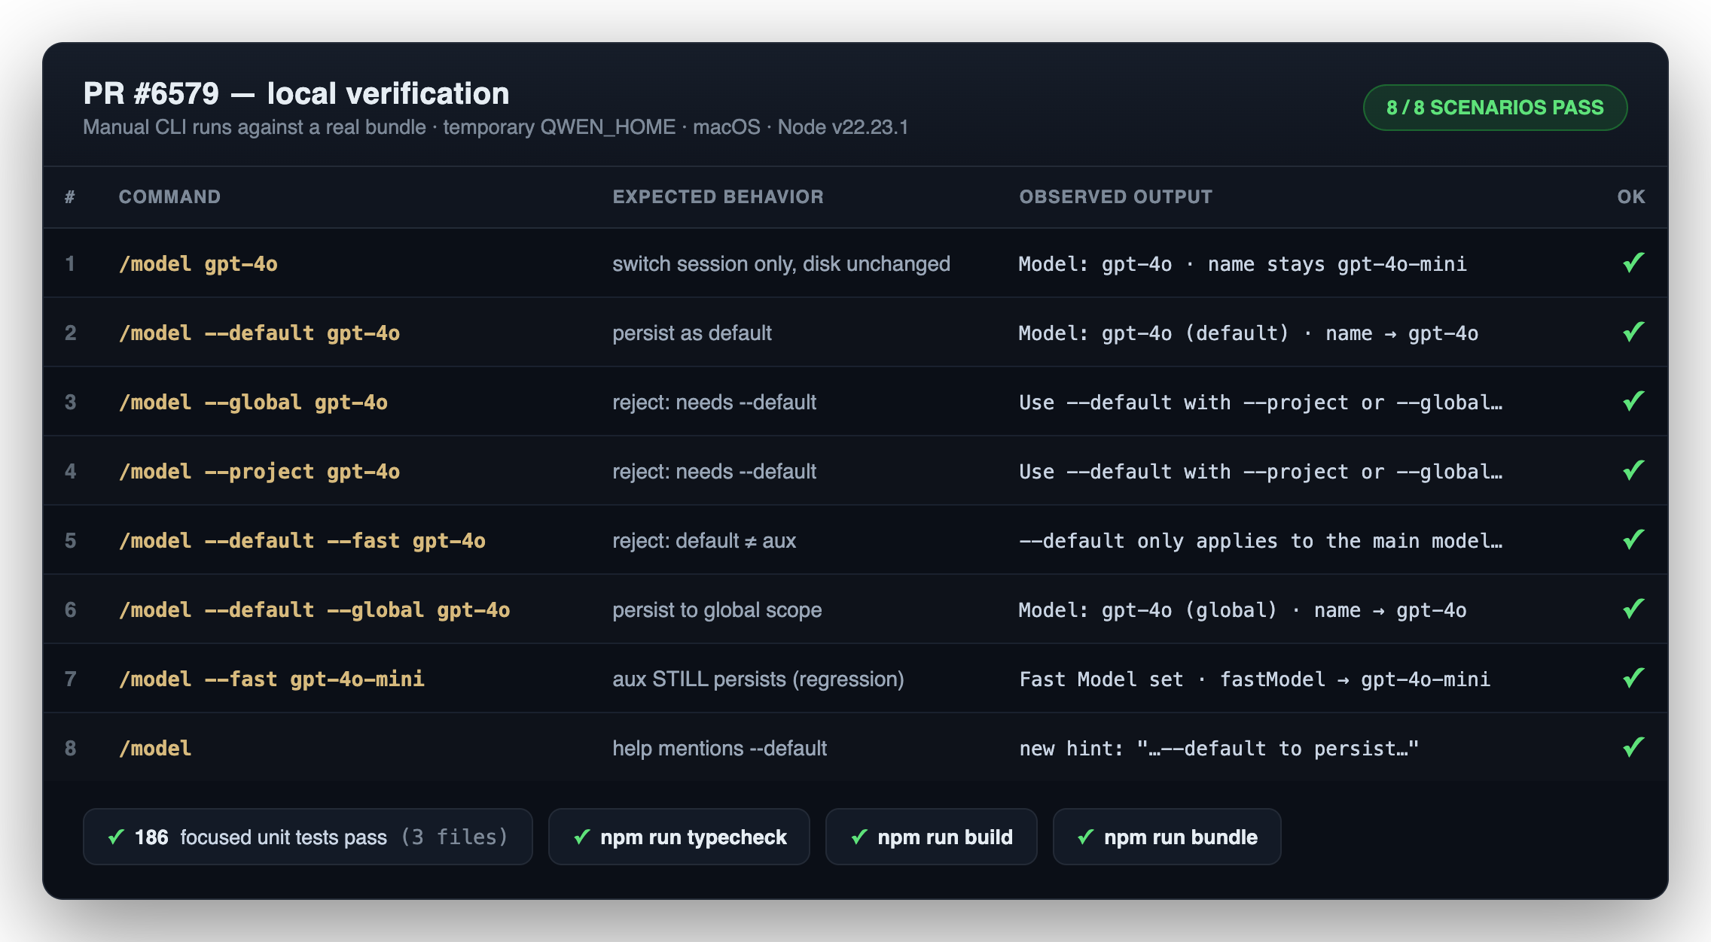This screenshot has height=942, width=1711.
Task: Click the checkmark in the /model --default gpt-4o row
Action: click(x=1633, y=332)
